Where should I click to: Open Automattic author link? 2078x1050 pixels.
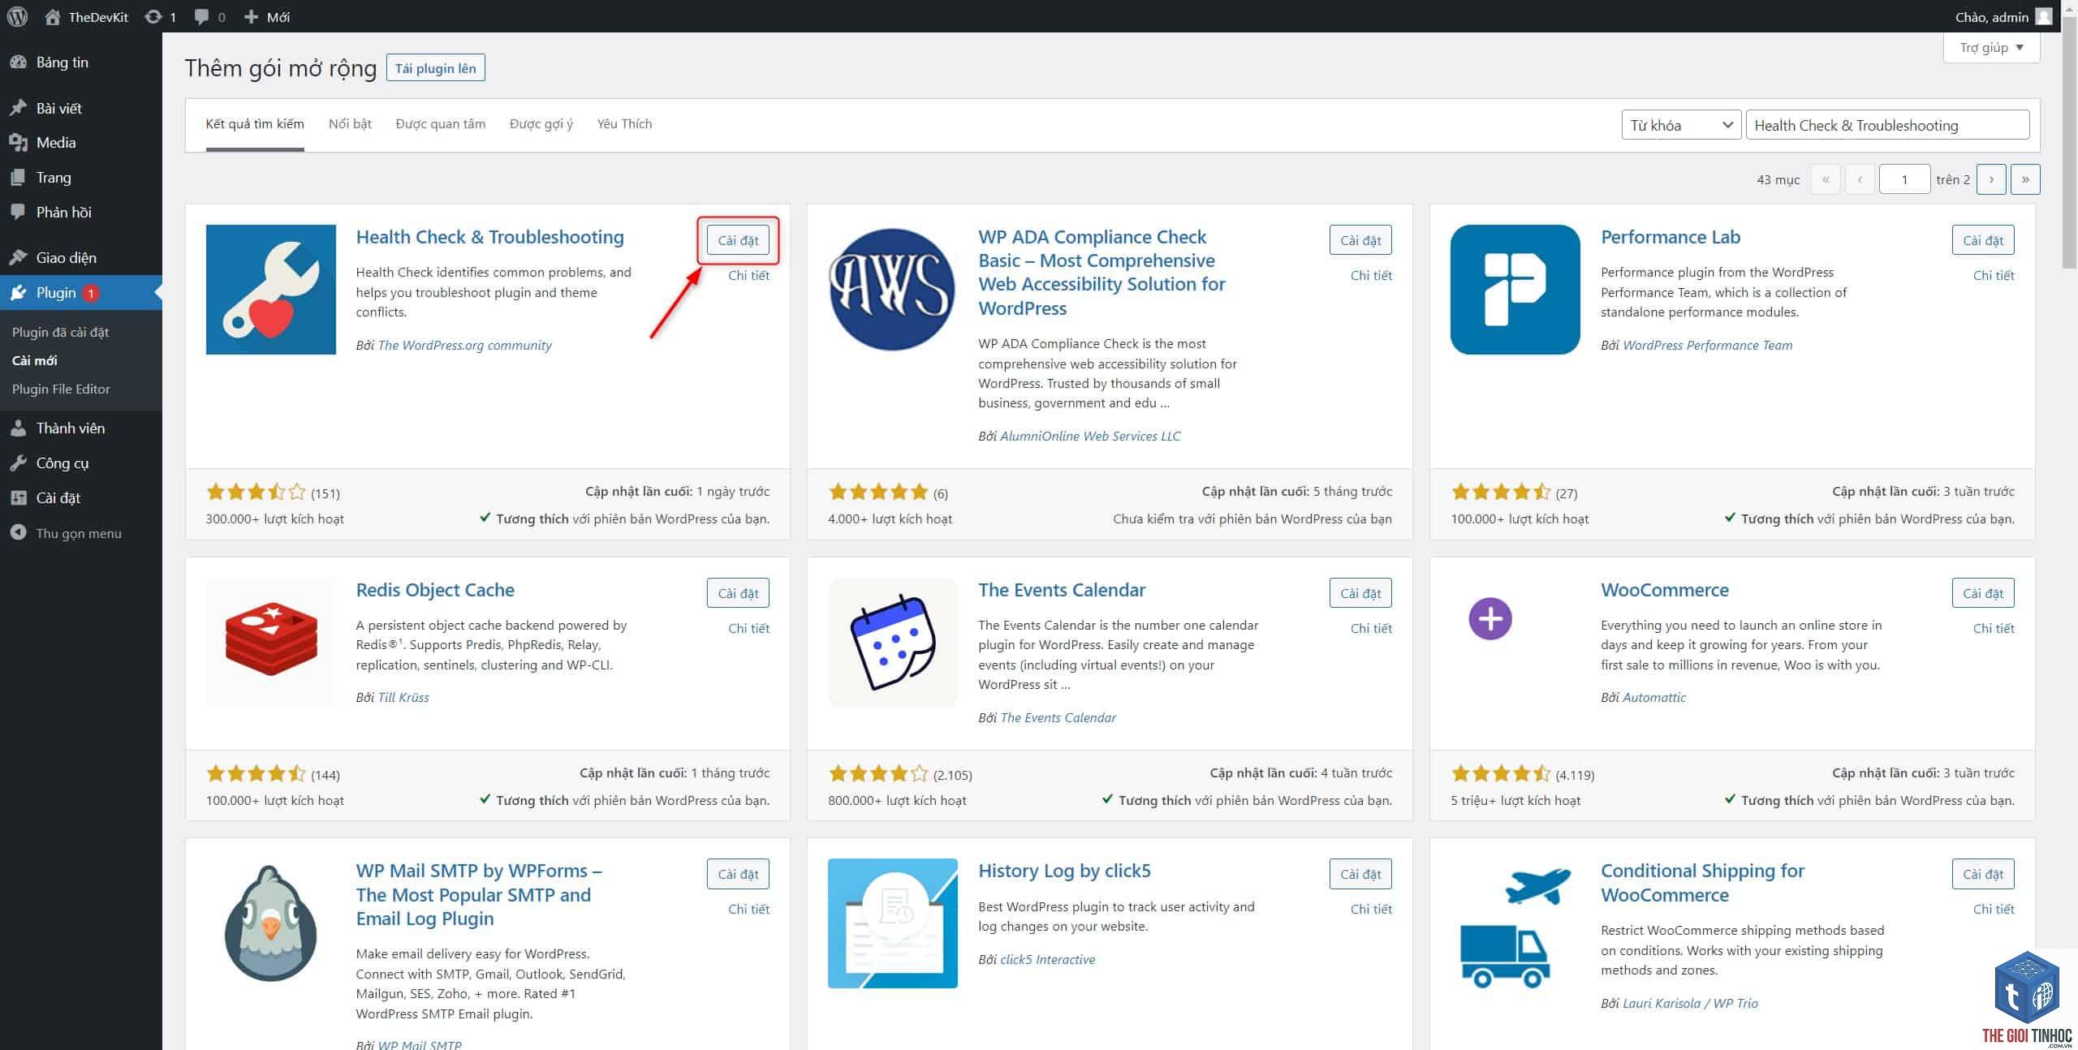1654,698
